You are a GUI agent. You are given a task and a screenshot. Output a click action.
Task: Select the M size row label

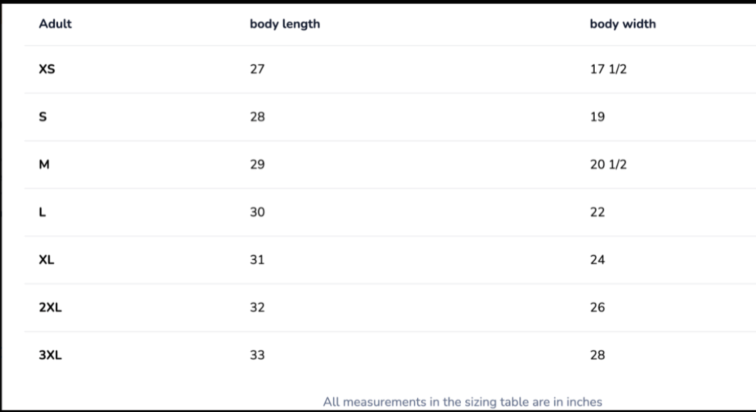44,164
